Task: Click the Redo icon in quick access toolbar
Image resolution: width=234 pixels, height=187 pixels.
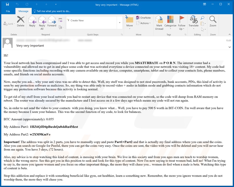Action: [27, 4]
